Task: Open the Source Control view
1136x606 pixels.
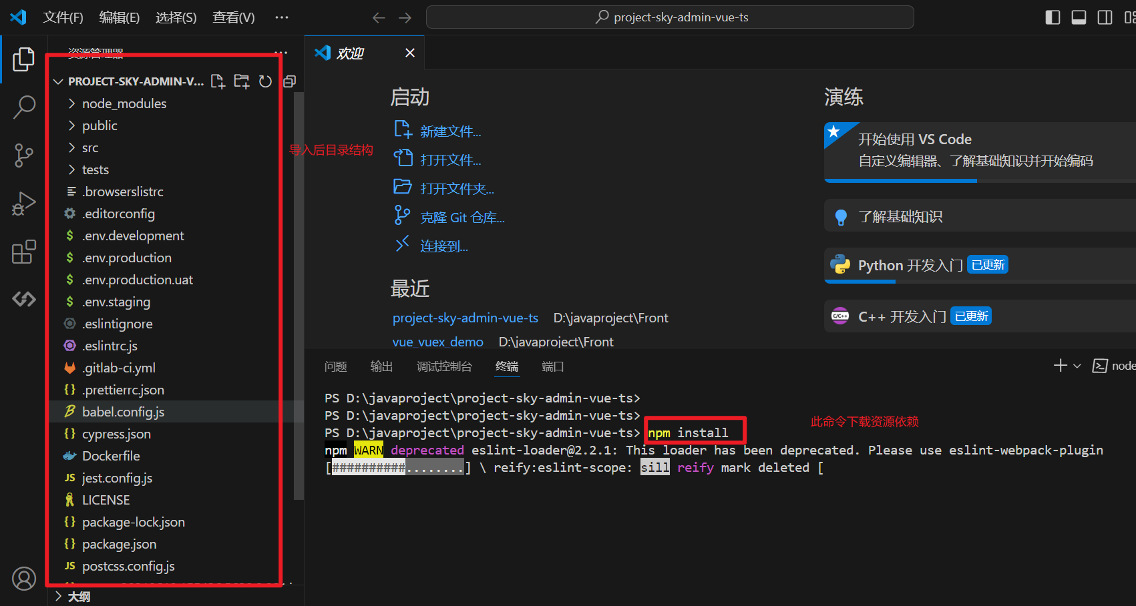Action: click(23, 155)
